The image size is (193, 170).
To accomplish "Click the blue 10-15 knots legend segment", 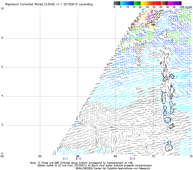I will [130, 3].
